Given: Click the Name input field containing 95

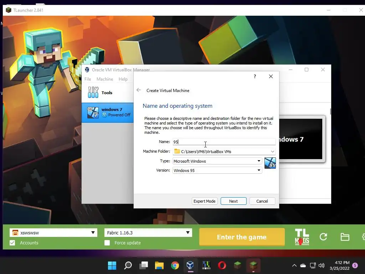Looking at the screenshot, I should pyautogui.click(x=224, y=142).
